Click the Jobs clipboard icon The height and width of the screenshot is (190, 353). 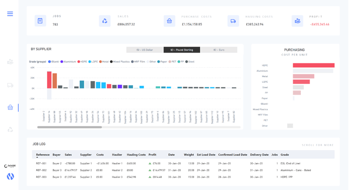(x=40, y=21)
